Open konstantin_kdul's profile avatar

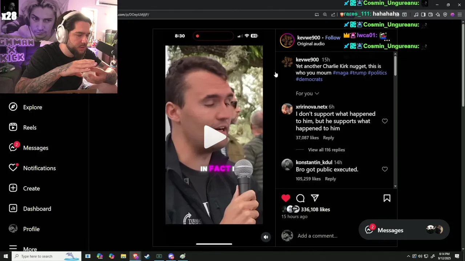click(287, 165)
